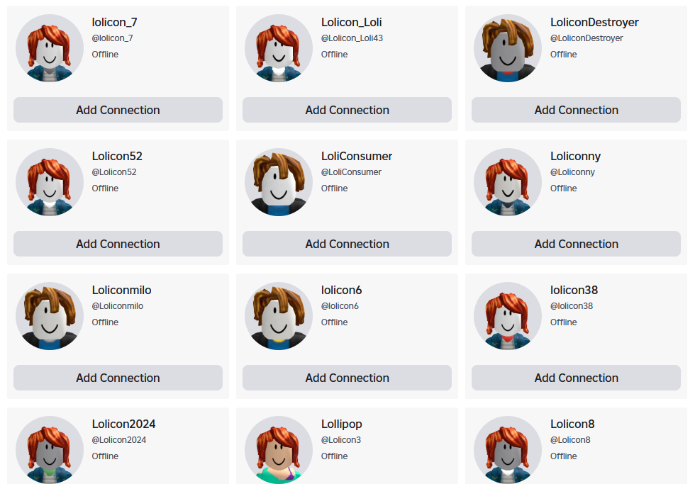Add Loliconmilo as a connection
Screen dimensions: 695x484
pyautogui.click(x=118, y=378)
